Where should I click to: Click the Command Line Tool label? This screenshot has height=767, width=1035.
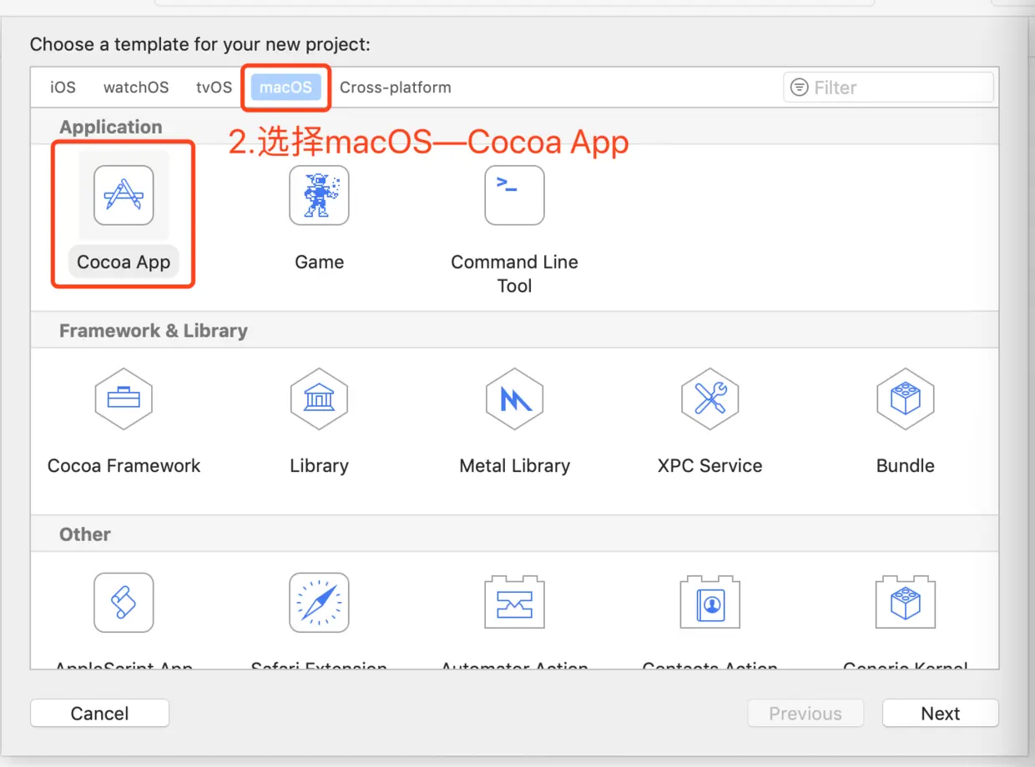514,273
